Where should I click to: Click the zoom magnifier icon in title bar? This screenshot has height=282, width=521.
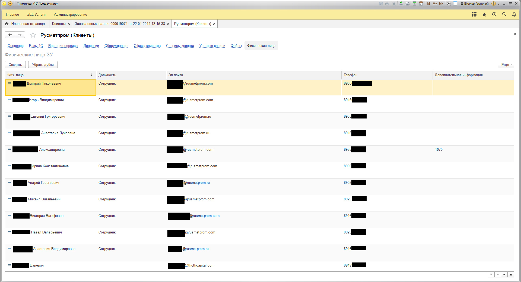click(449, 4)
